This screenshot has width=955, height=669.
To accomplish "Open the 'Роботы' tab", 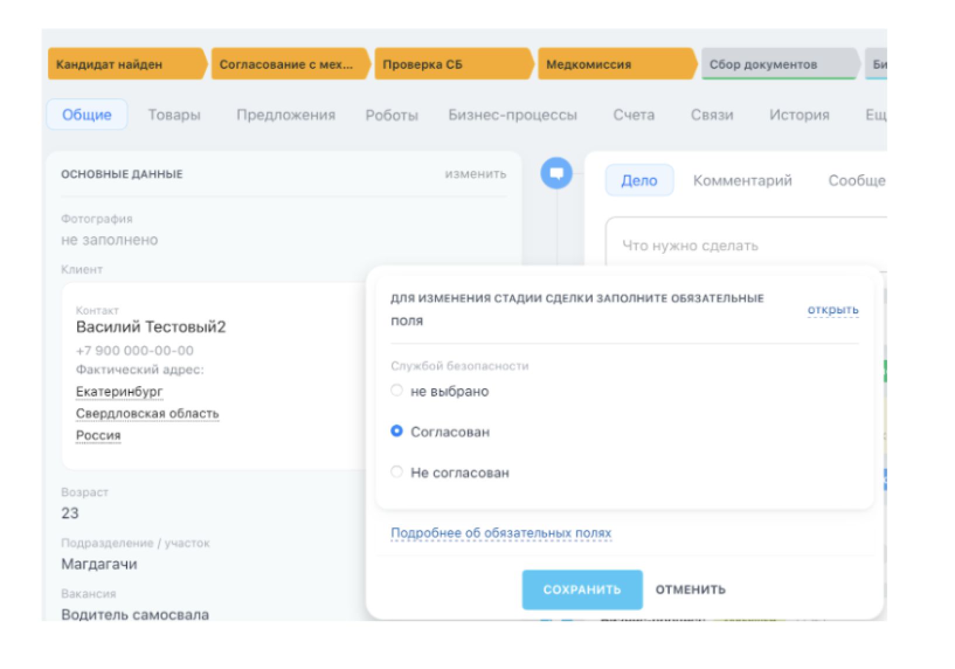I will [x=392, y=115].
